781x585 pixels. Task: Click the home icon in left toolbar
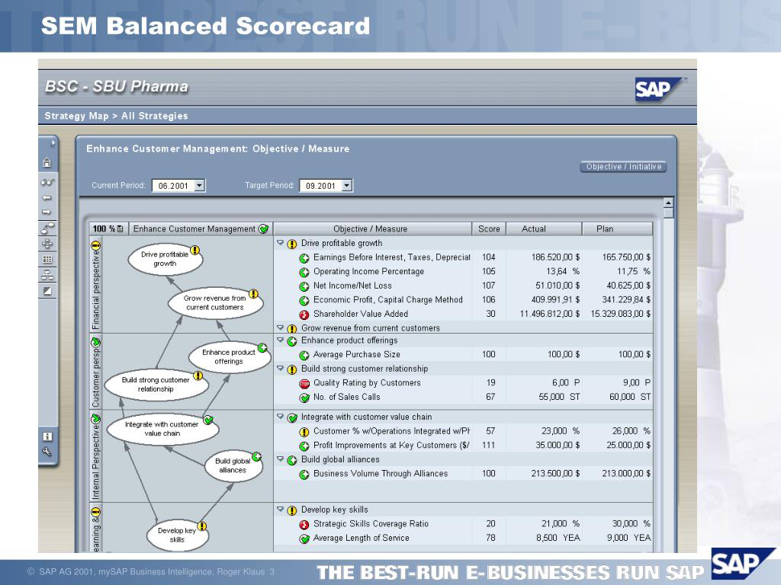click(x=47, y=163)
